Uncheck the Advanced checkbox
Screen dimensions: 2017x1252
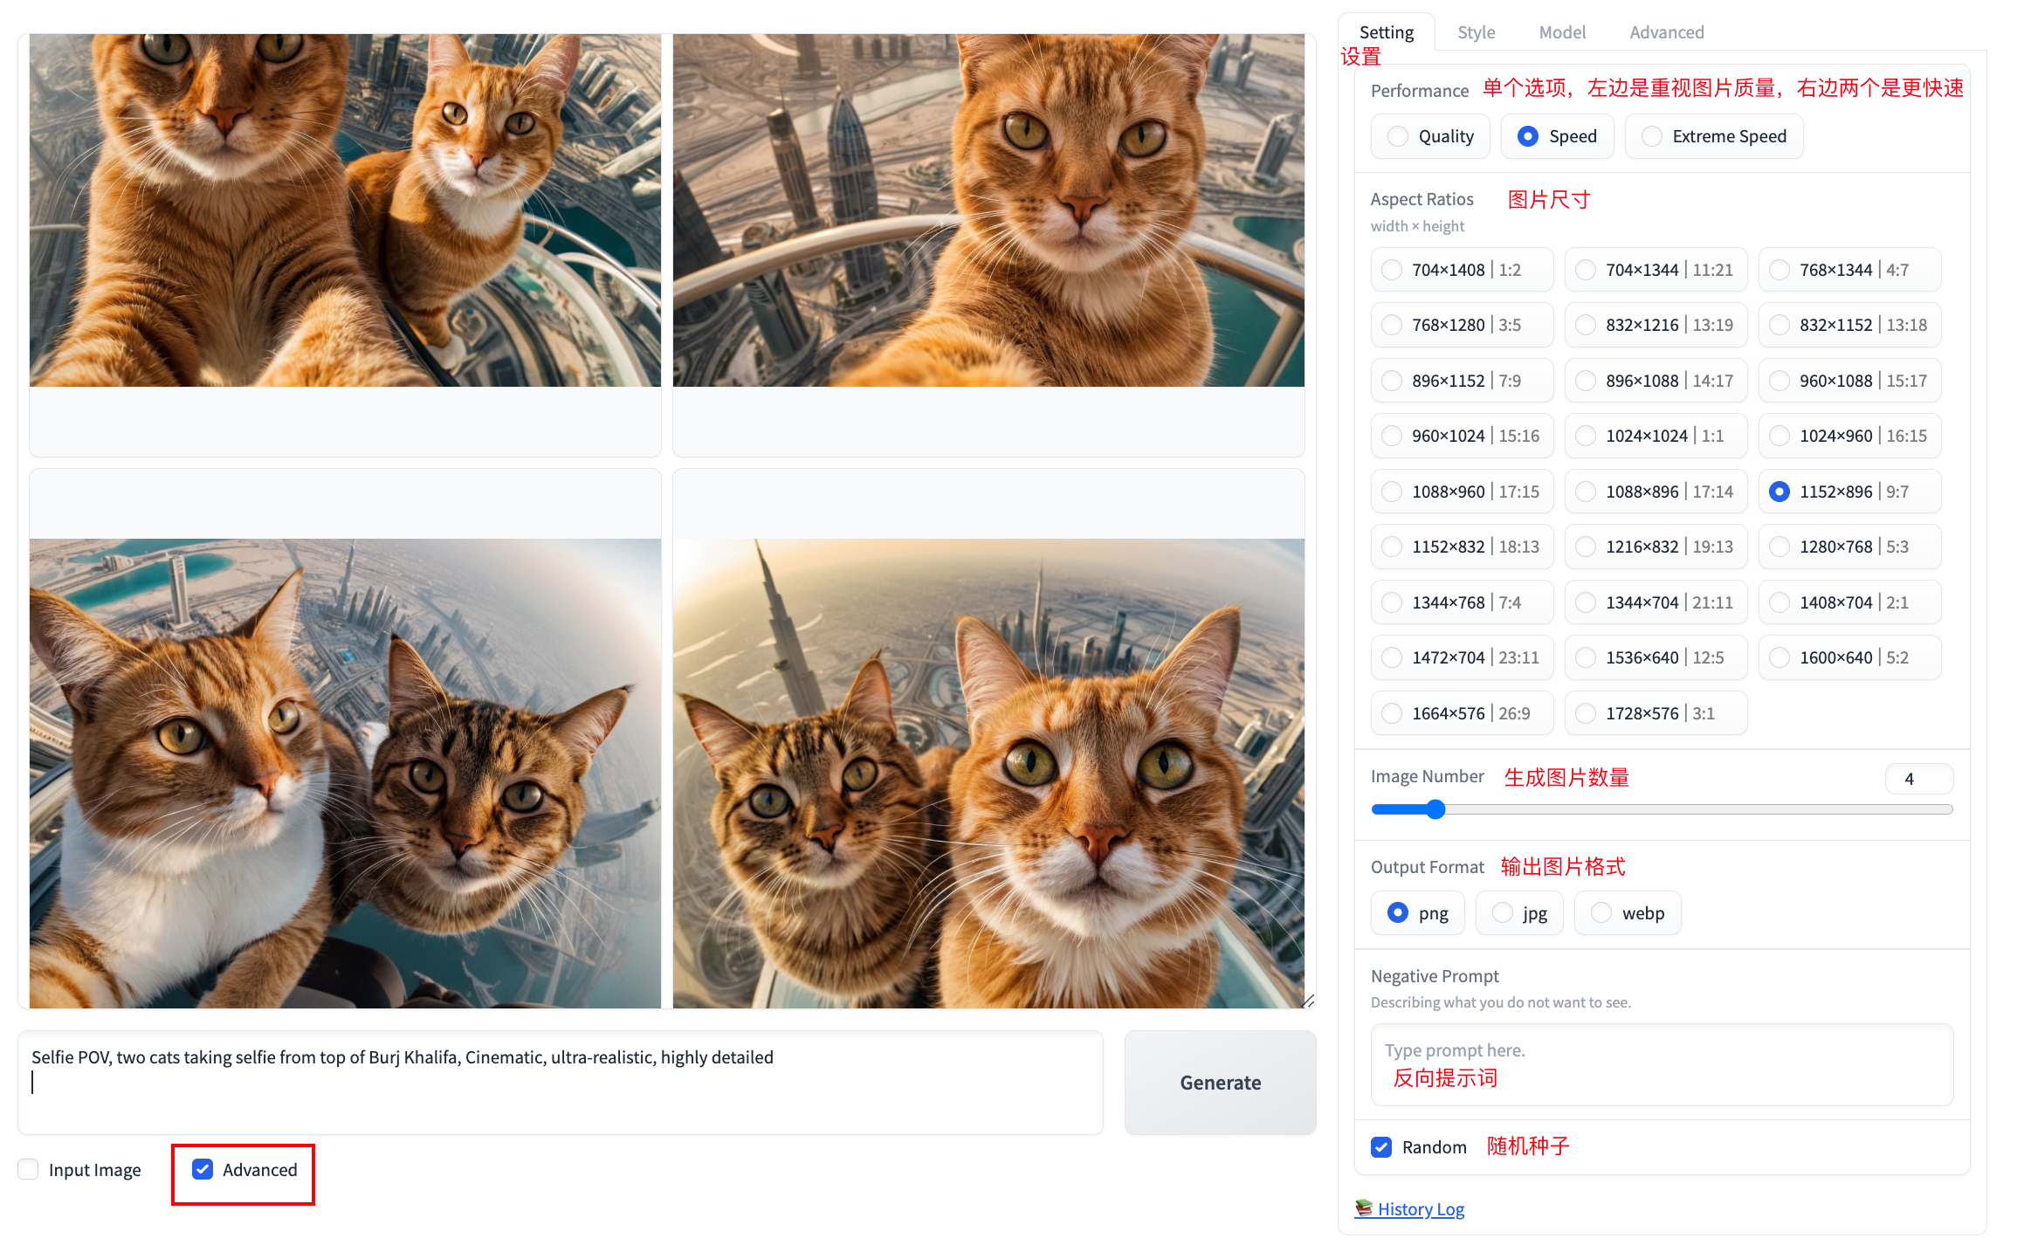[x=203, y=1169]
